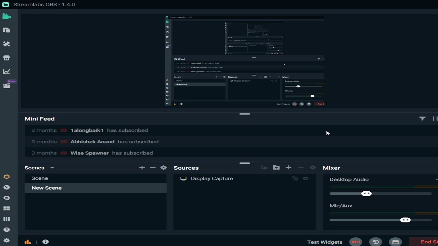
Task: Select the scene named Scene
Action: click(x=95, y=178)
